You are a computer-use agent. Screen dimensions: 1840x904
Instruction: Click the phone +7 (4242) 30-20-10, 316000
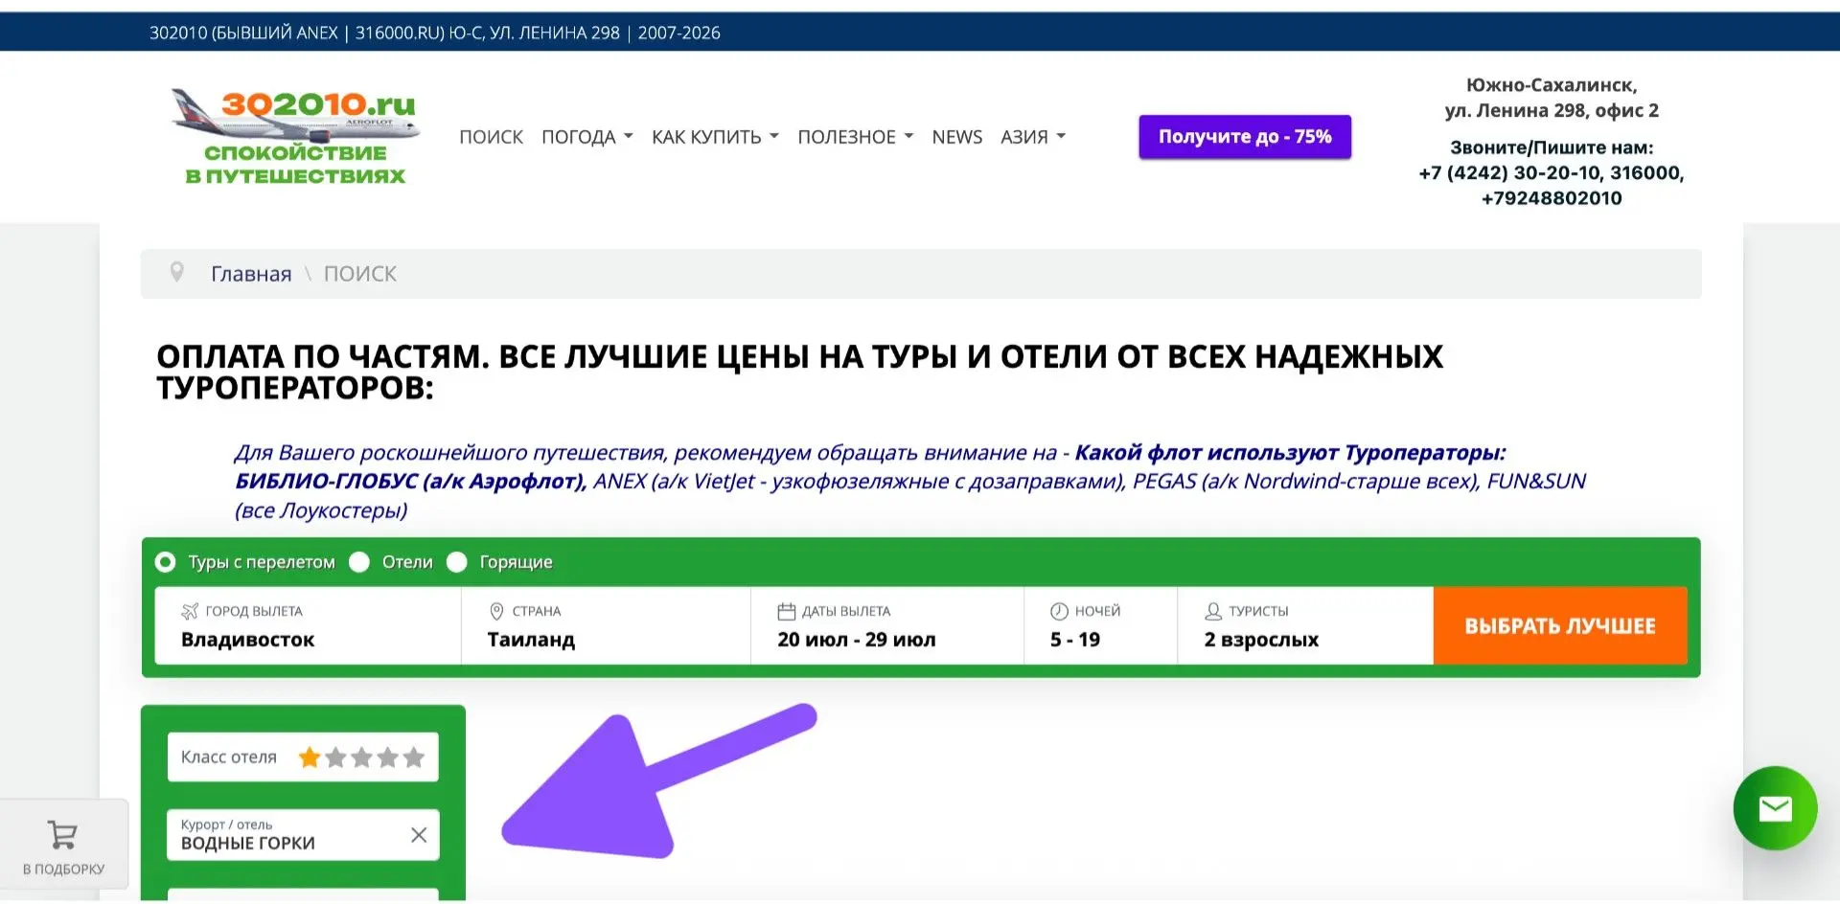[1551, 172]
